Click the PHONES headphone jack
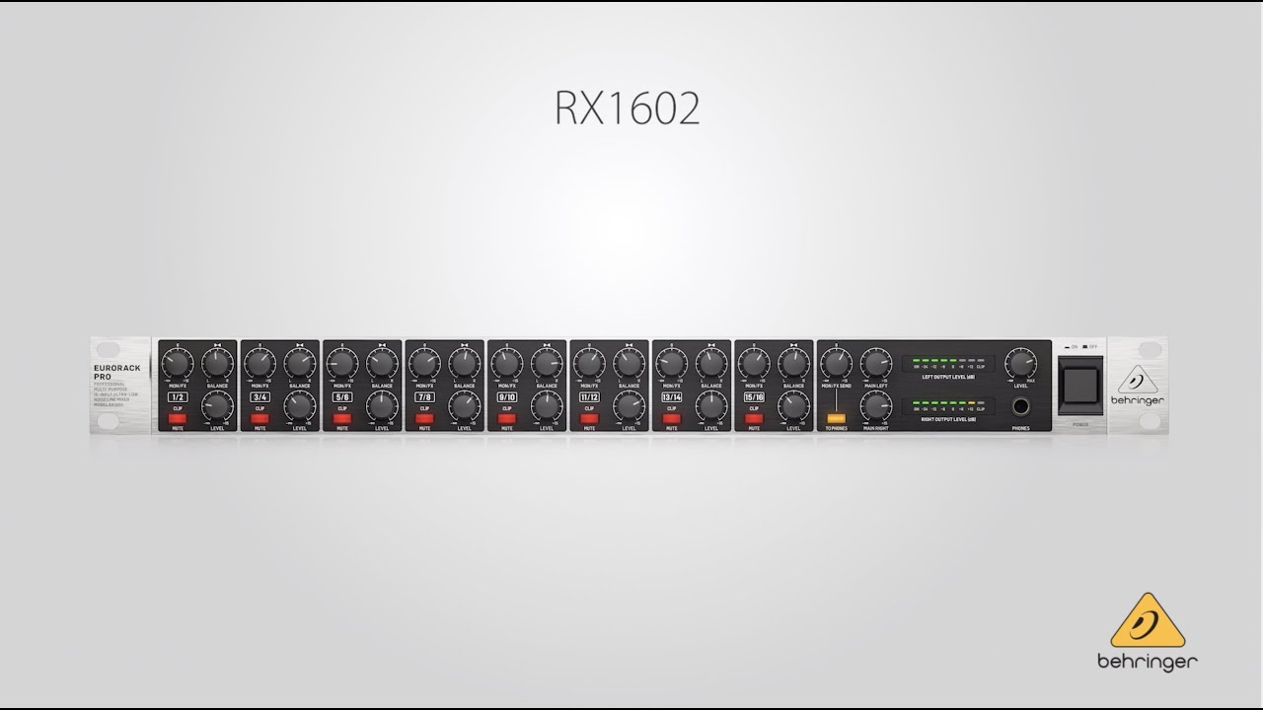The image size is (1263, 710). click(1020, 408)
